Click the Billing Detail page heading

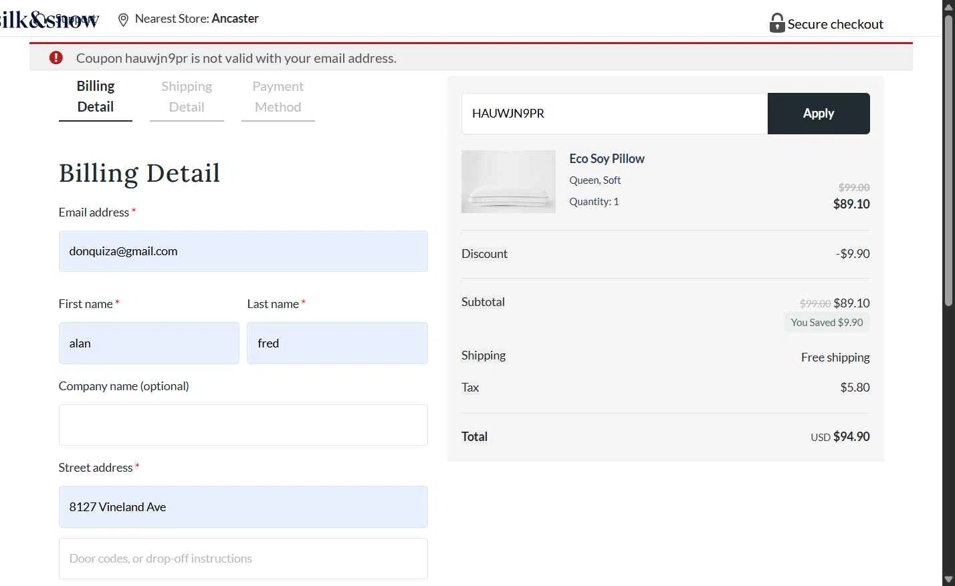(139, 173)
